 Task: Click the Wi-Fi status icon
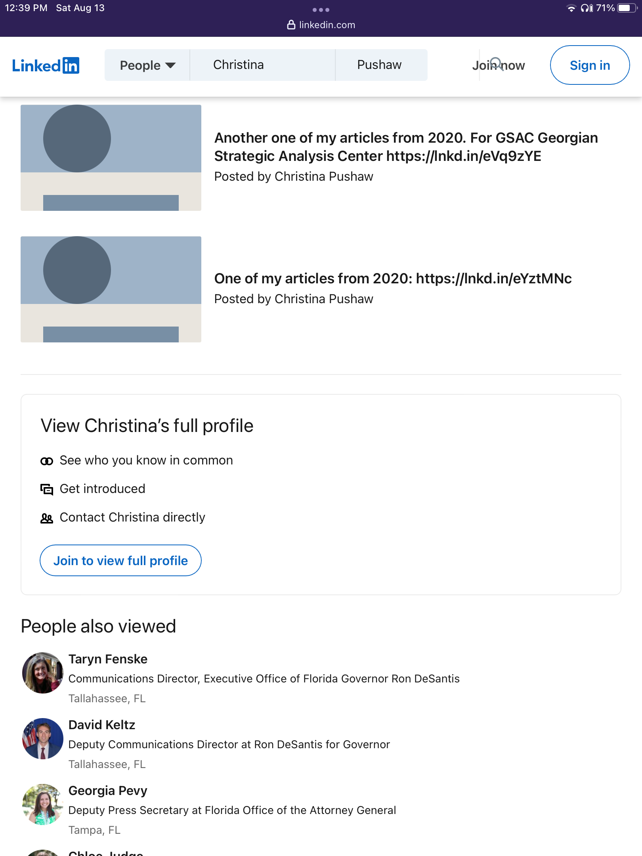[x=571, y=7]
